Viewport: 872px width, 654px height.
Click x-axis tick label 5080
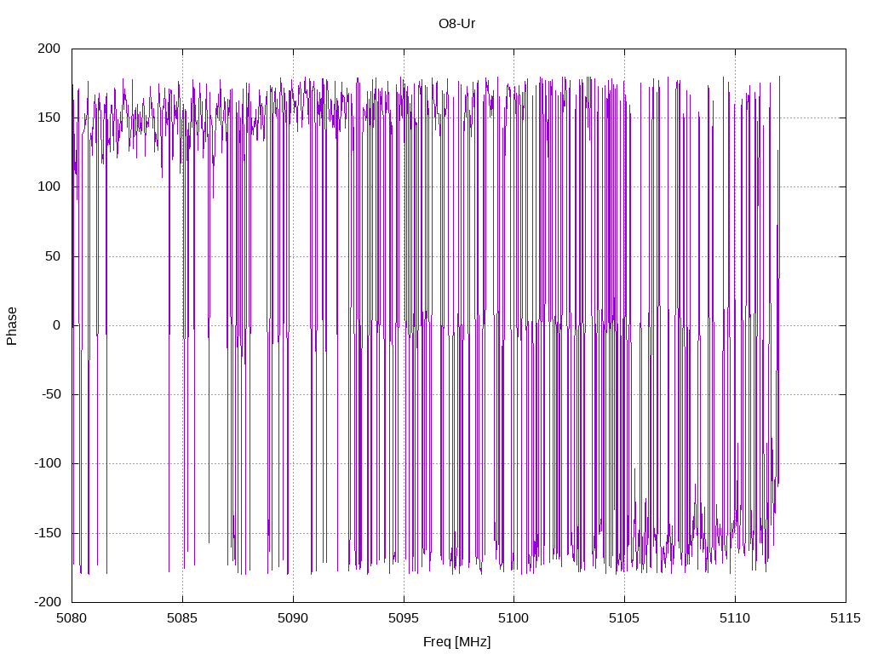coord(72,618)
